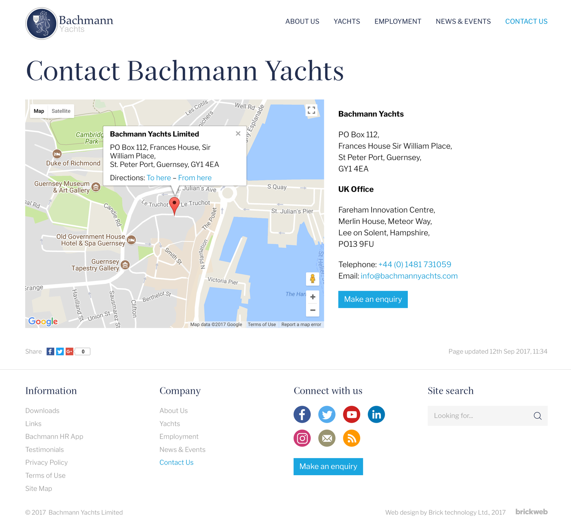Screen dimensions: 571x531
Task: Go to News & Events in top navigation
Action: point(463,22)
